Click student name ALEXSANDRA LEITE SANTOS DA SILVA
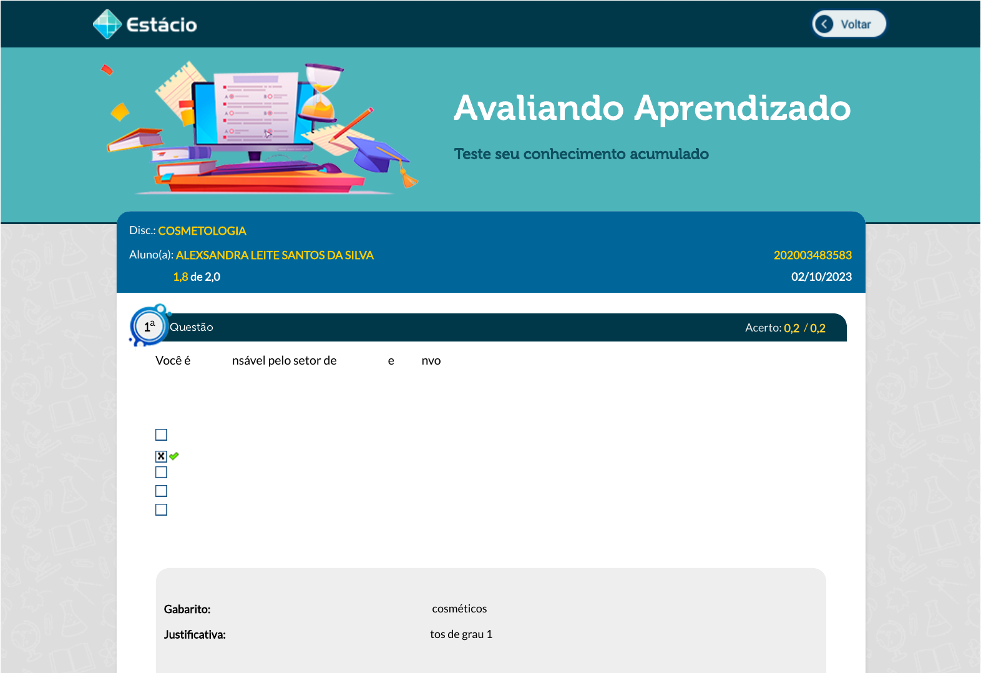 coord(275,255)
